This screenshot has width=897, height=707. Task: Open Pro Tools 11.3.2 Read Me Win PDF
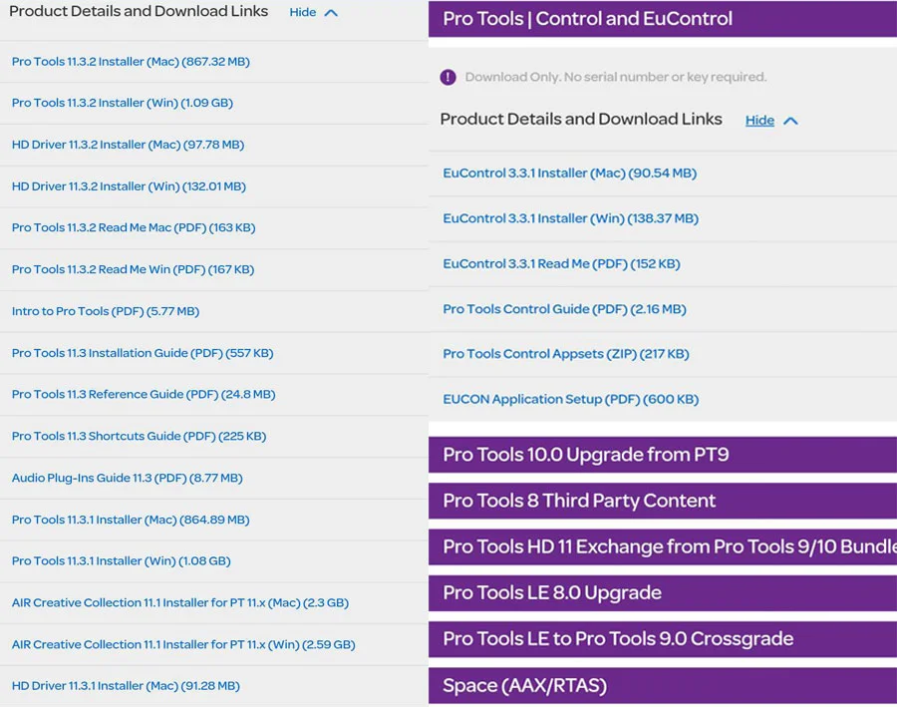tap(133, 269)
